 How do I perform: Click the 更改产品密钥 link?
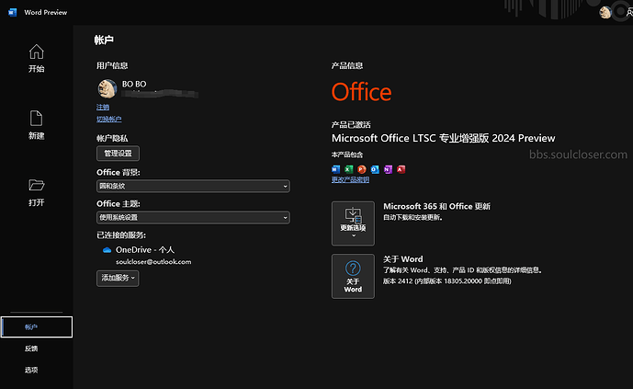coord(350,179)
